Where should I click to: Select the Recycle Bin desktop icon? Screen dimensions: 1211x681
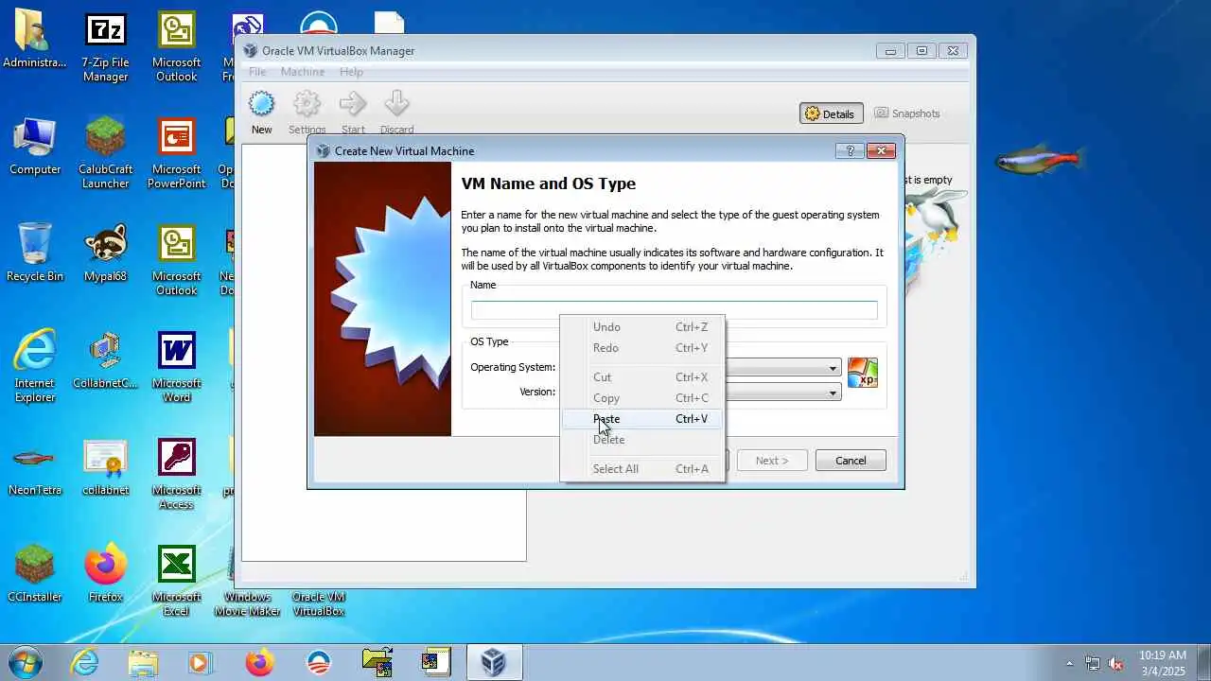coord(35,253)
